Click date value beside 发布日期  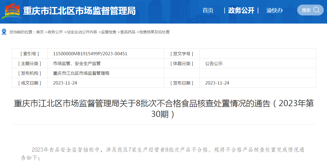217,83
